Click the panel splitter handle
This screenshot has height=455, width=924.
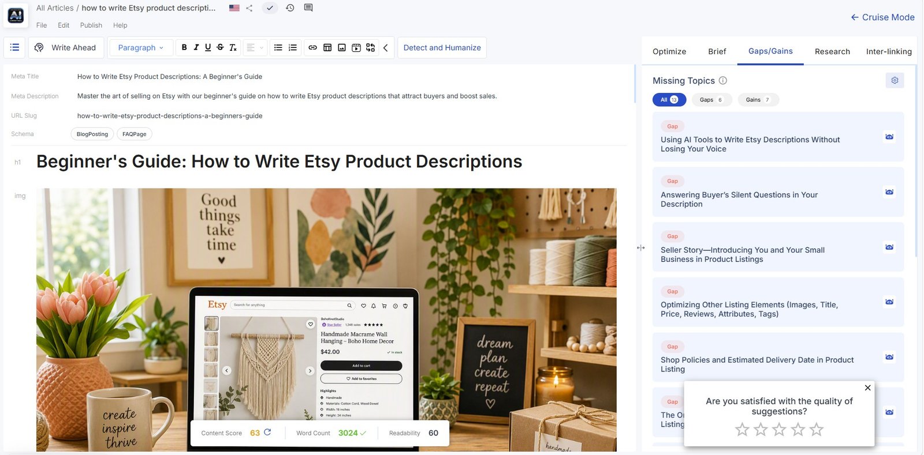[640, 247]
